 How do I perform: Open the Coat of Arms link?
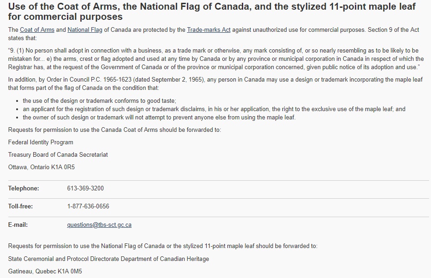(x=37, y=30)
